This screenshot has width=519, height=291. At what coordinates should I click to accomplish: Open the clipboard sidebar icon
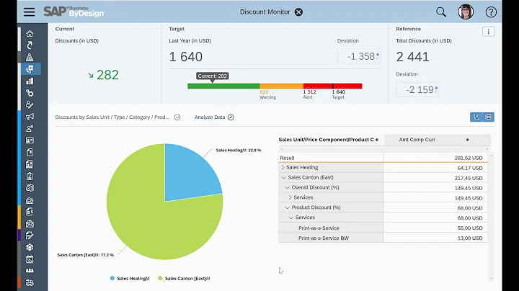tap(30, 176)
